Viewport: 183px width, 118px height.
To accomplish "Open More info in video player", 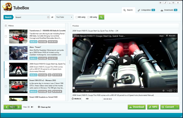I will (171, 36).
